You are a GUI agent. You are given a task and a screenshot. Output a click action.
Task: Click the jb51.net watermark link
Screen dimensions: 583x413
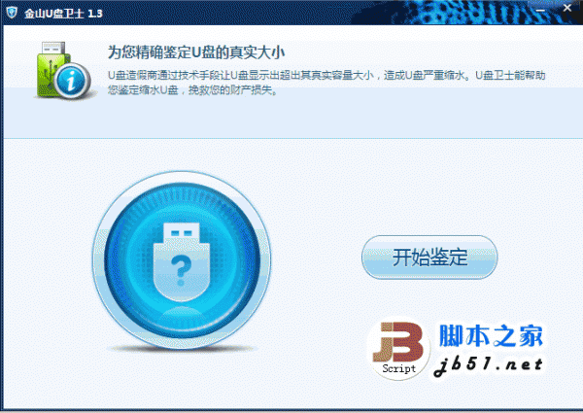489,365
